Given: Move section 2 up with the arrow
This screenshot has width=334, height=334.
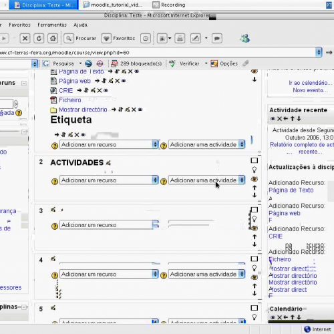Looking at the screenshot, I should [255, 188].
